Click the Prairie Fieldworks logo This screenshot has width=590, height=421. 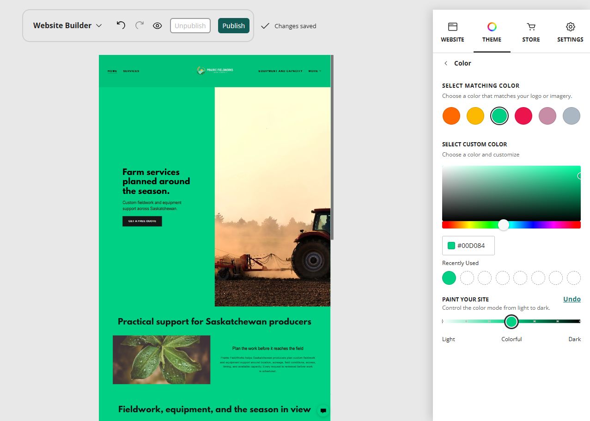(215, 71)
